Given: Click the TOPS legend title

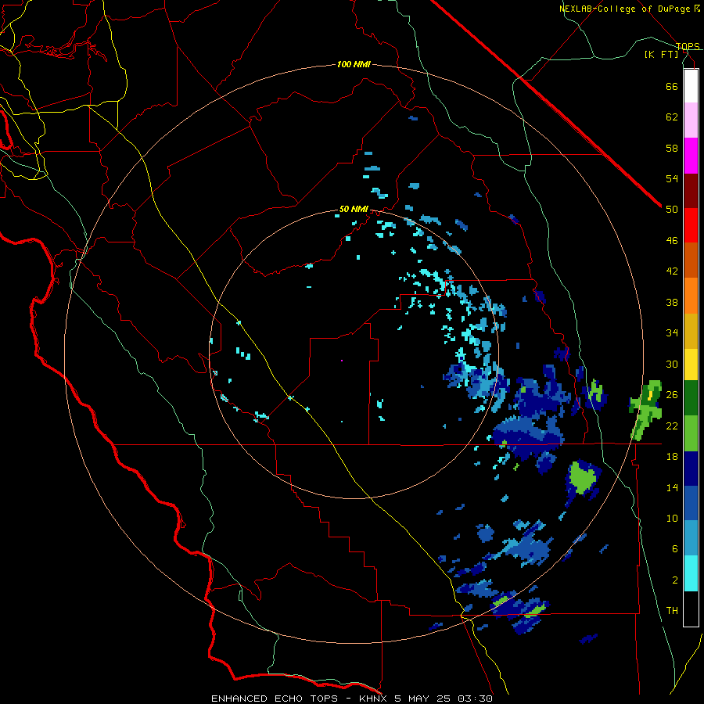Looking at the screenshot, I should click(688, 46).
